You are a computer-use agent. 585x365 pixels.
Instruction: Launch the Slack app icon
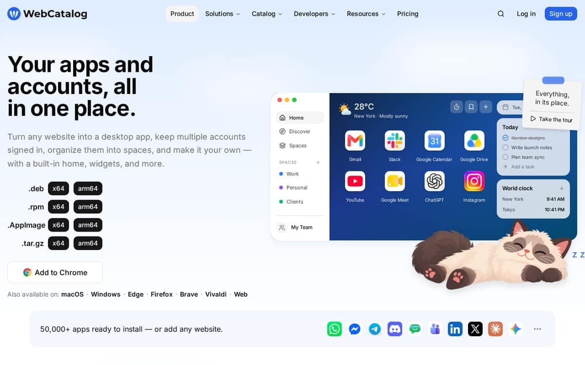[395, 141]
